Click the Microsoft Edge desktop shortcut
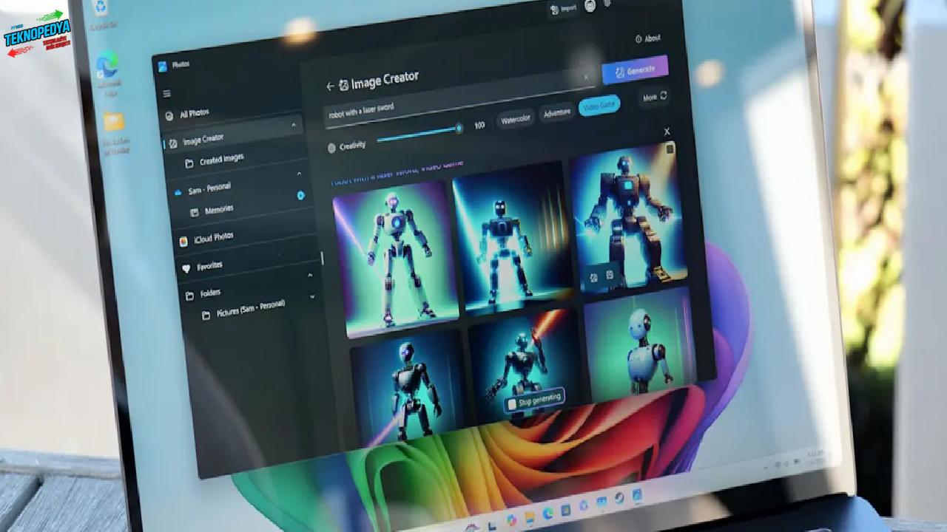Viewport: 947px width, 532px height. [108, 68]
